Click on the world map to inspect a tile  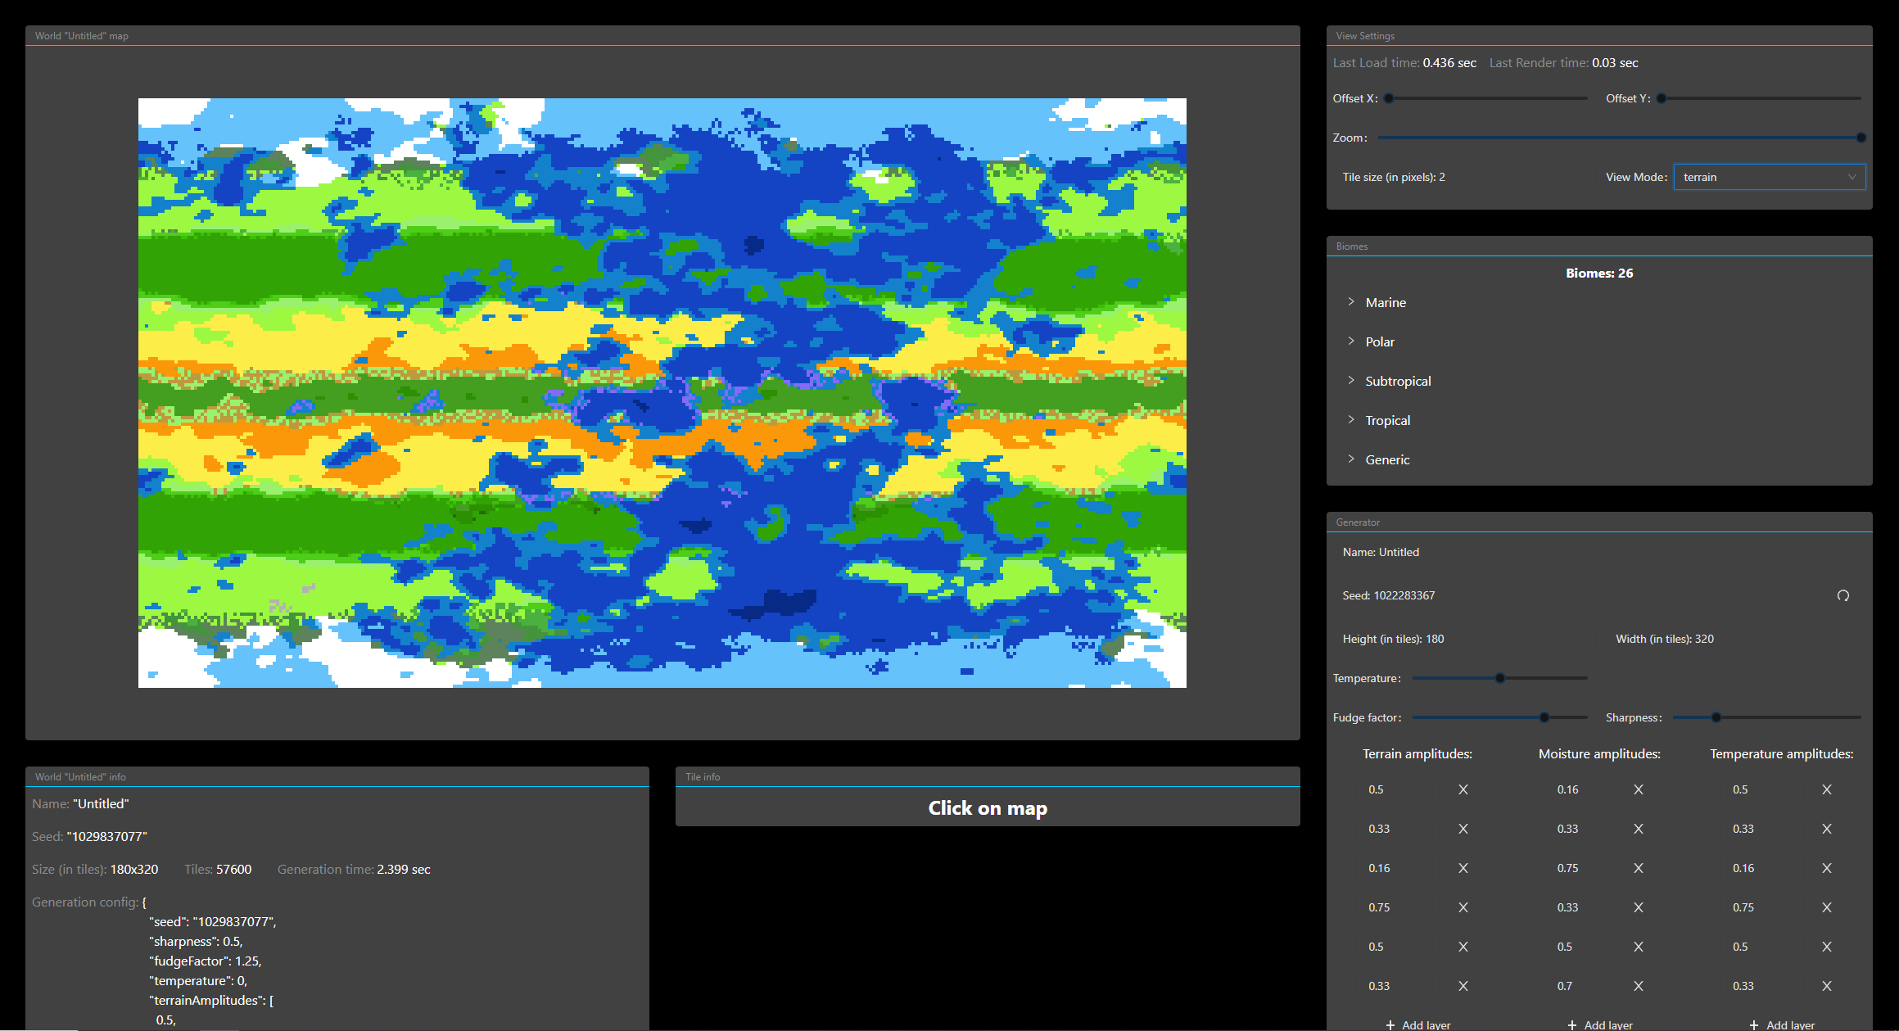(662, 393)
